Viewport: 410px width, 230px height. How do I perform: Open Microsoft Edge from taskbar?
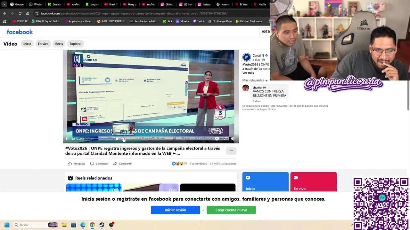(x=83, y=225)
